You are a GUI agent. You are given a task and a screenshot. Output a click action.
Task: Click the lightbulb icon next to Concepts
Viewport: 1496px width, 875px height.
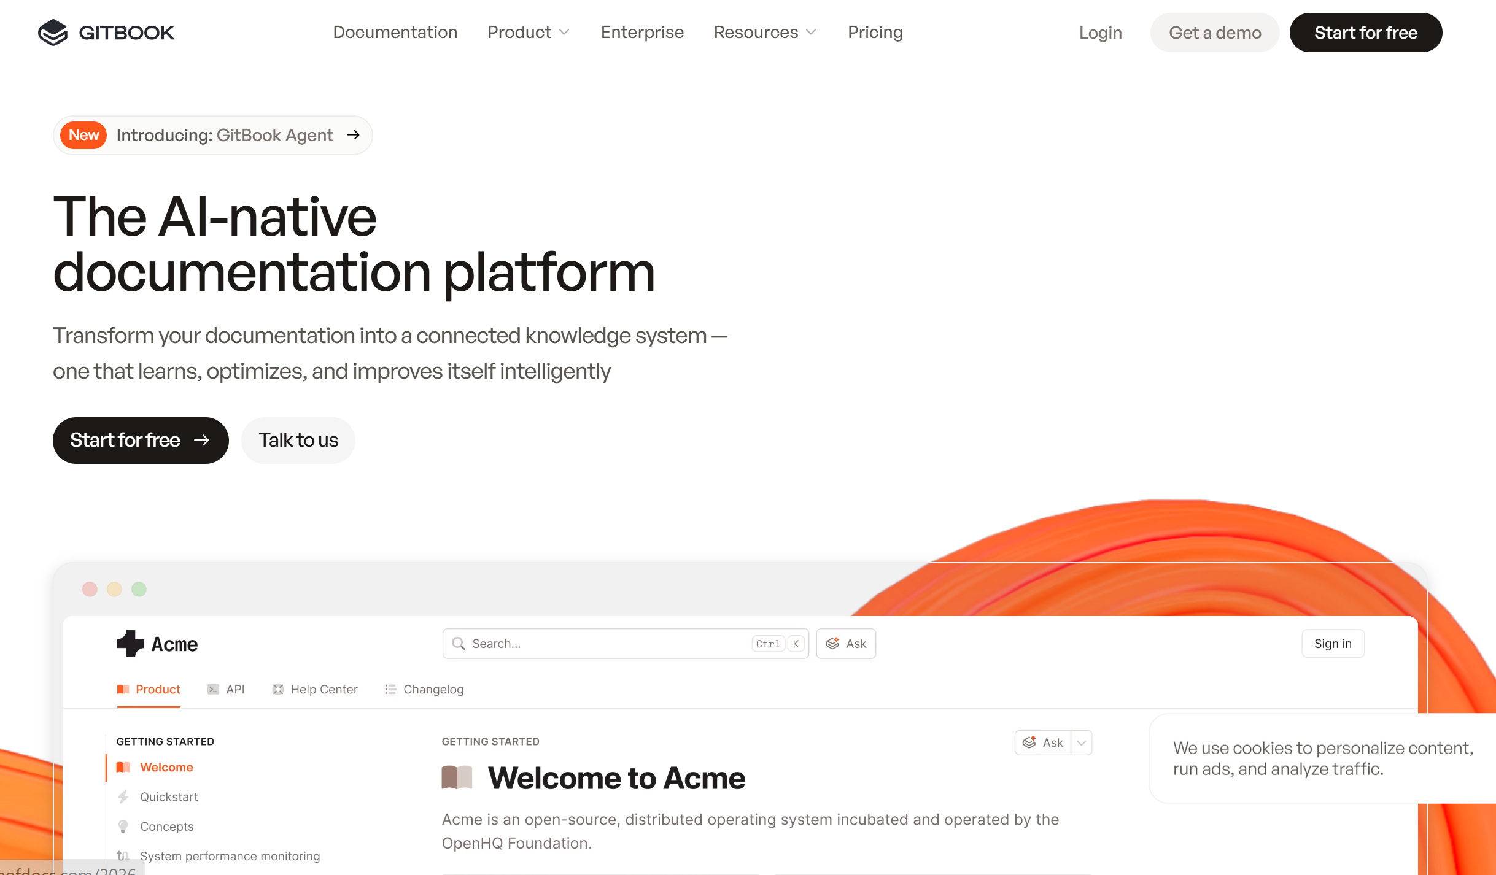123,827
